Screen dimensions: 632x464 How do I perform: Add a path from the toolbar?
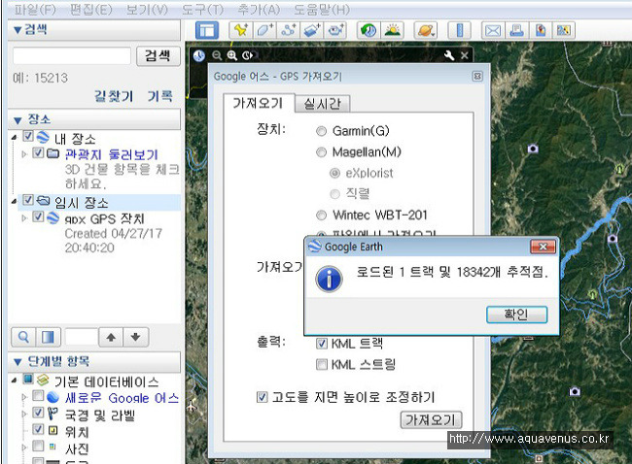(288, 31)
